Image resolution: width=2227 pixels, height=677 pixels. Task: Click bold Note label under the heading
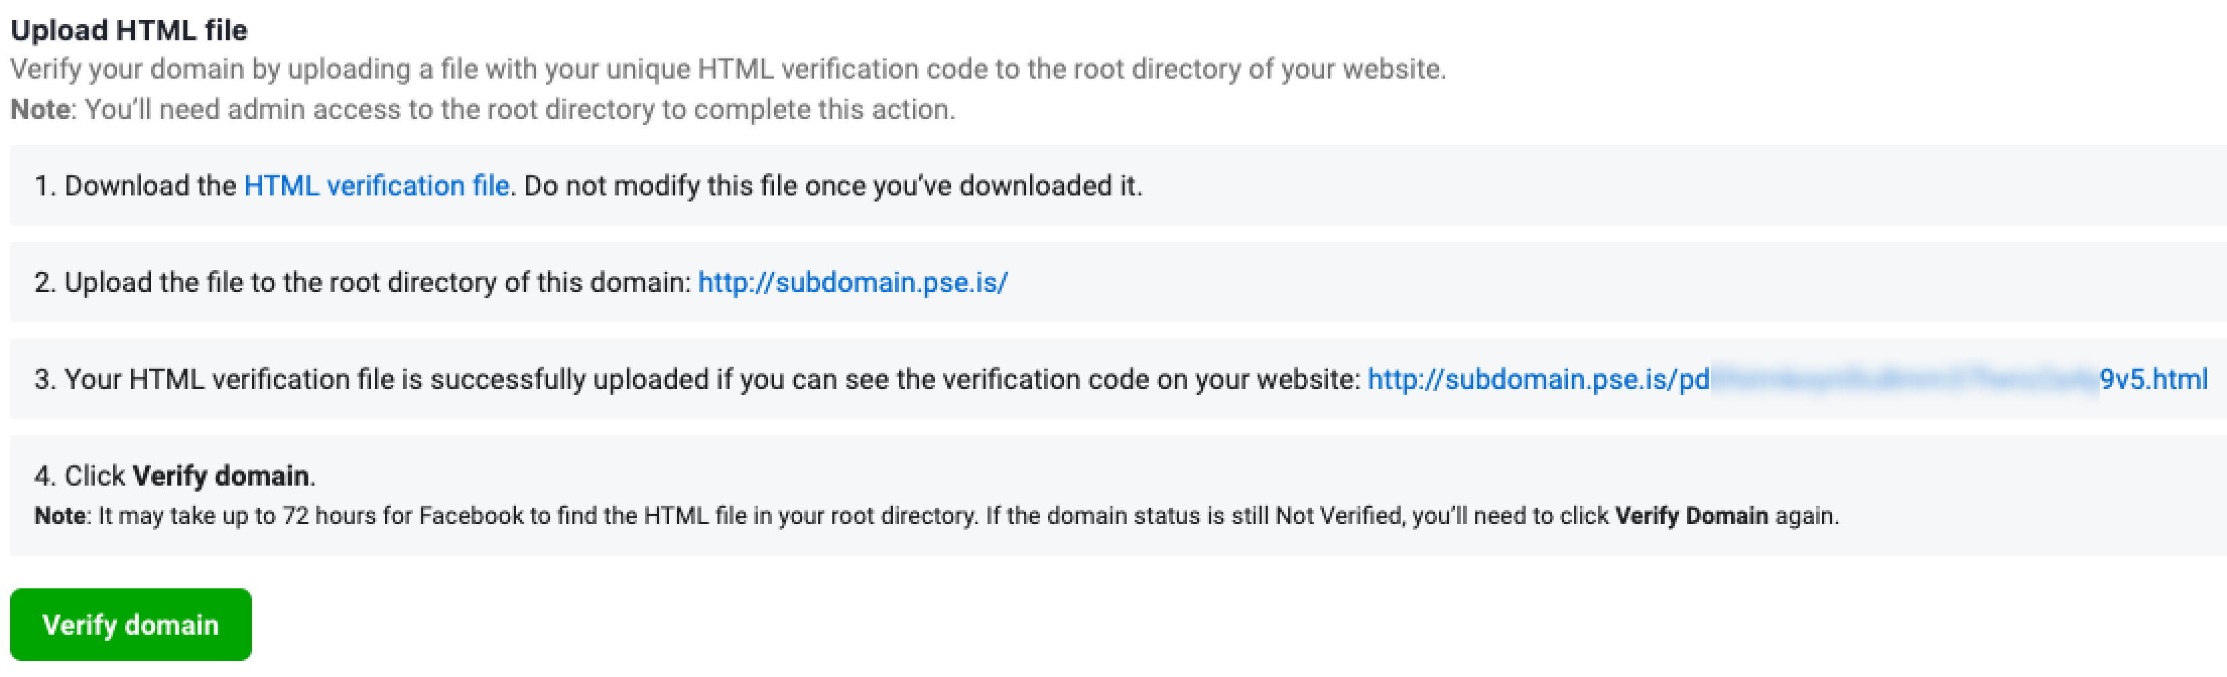(x=40, y=109)
